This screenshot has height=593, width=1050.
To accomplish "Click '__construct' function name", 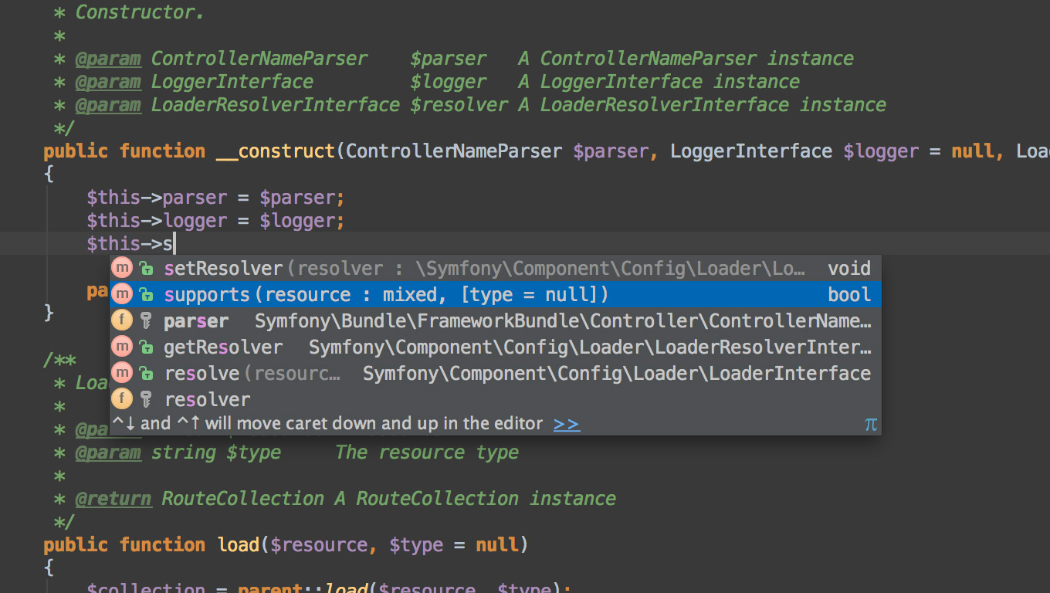I will pos(276,151).
